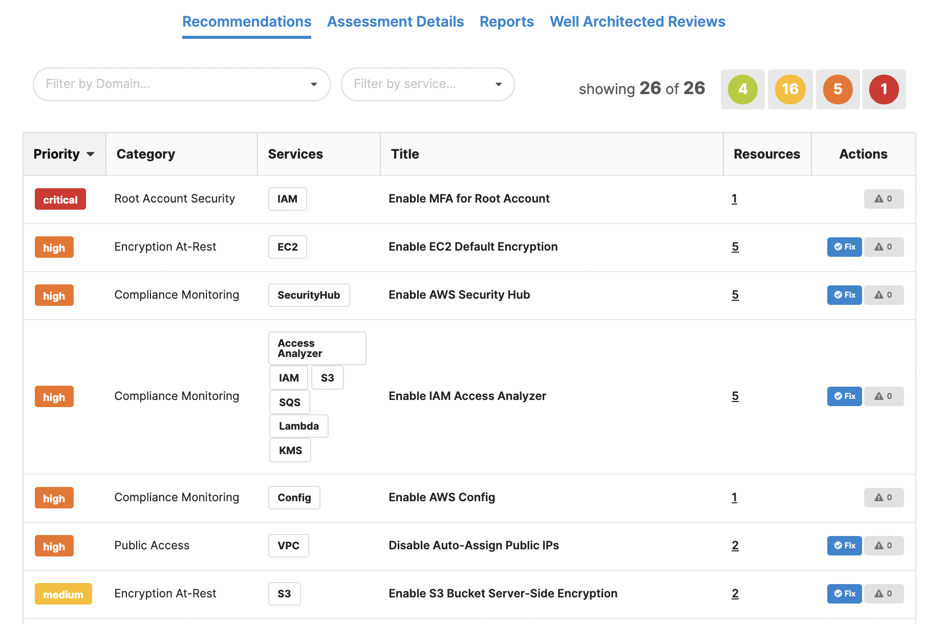Open resources count for Disable Auto-Assign Public IPs

tap(735, 546)
